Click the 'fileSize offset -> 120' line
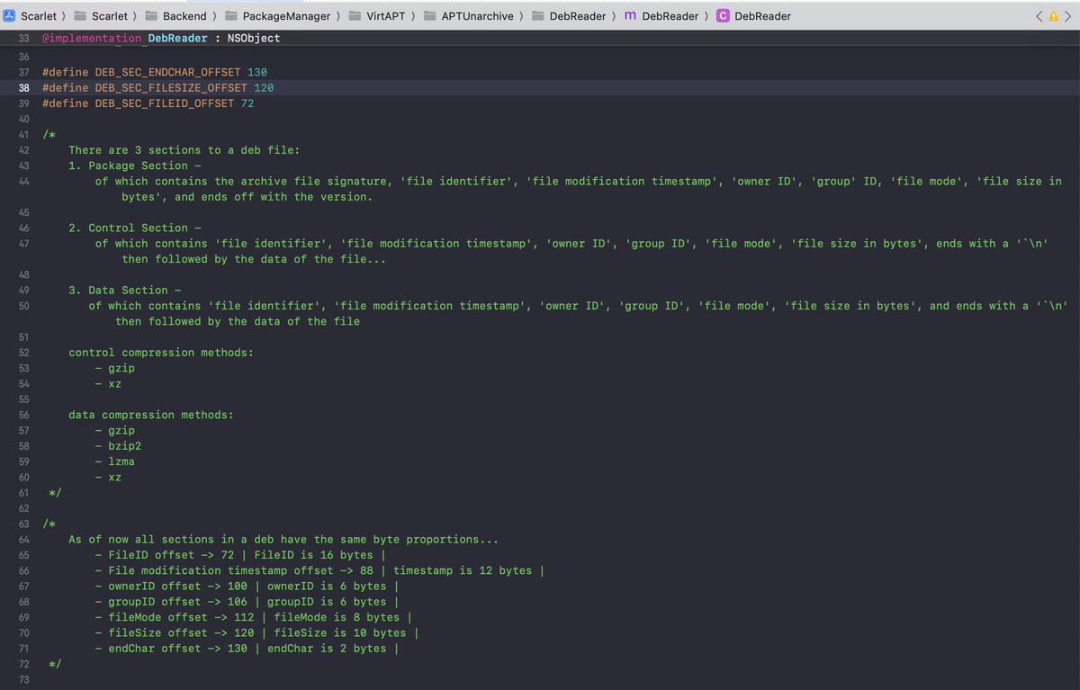 click(x=256, y=632)
